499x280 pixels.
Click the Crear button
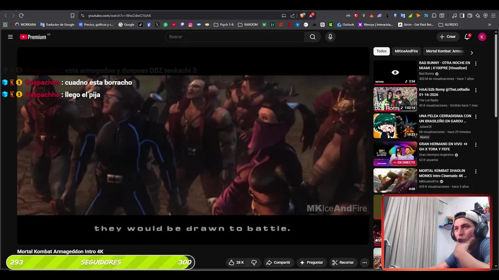(x=447, y=37)
